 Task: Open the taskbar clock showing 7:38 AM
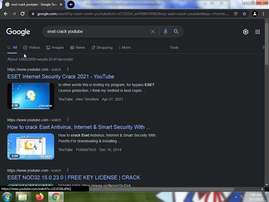click(256, 197)
